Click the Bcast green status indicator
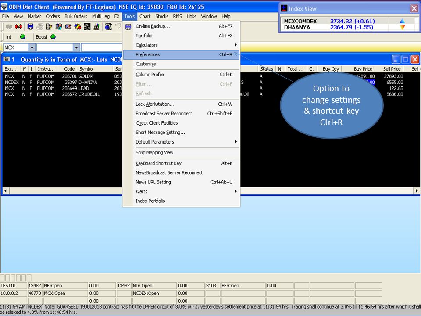The image size is (421, 316). [x=53, y=37]
